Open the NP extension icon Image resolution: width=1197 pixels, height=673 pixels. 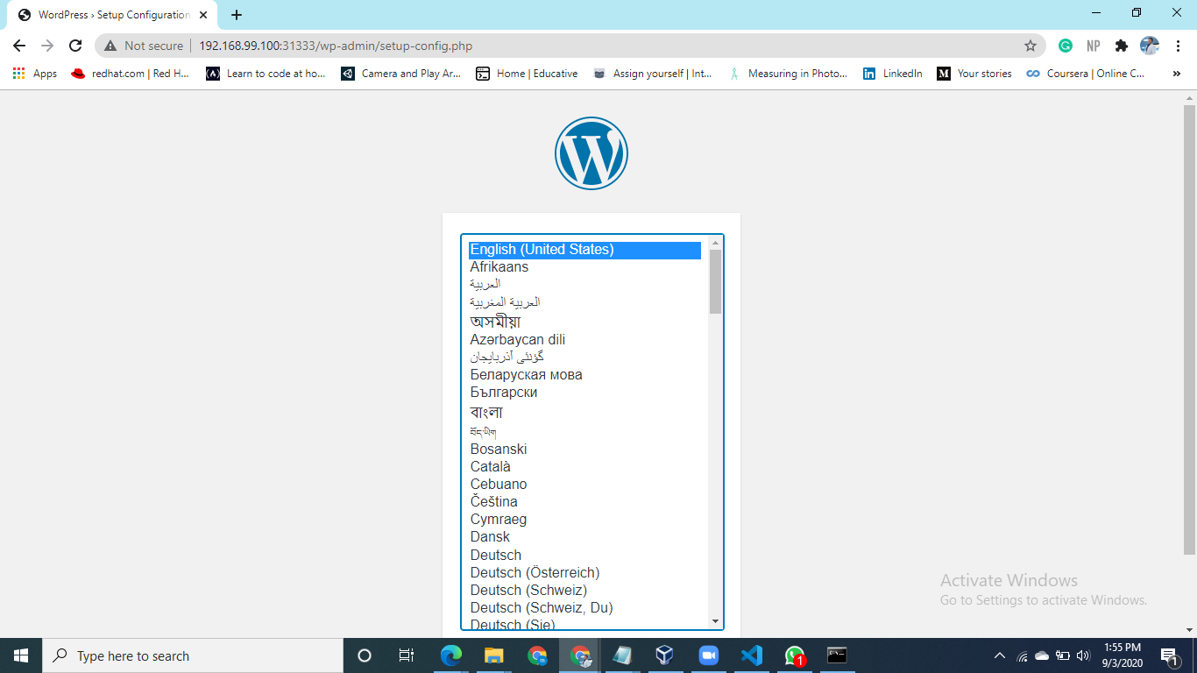(1094, 46)
